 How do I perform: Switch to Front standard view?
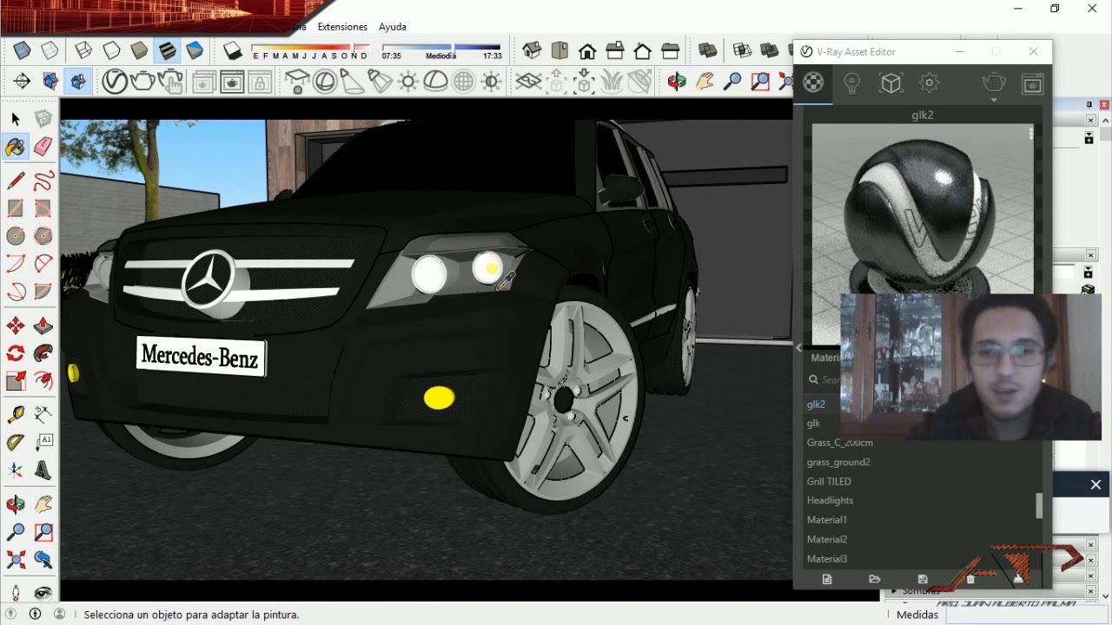(x=587, y=51)
